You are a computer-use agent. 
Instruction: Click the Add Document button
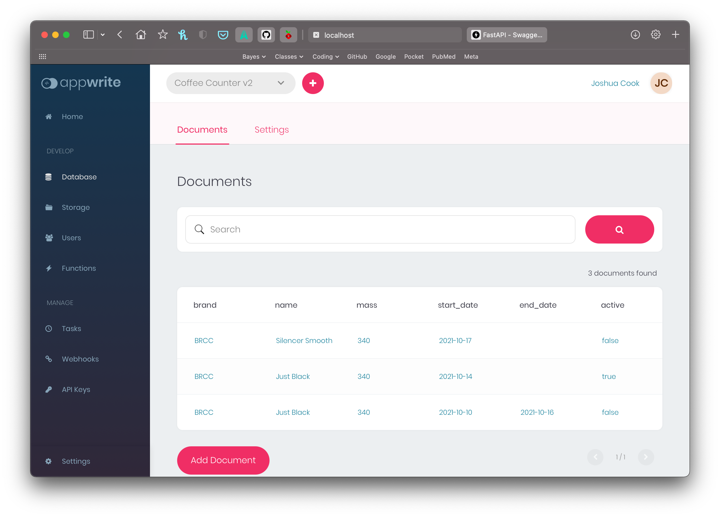(x=223, y=460)
